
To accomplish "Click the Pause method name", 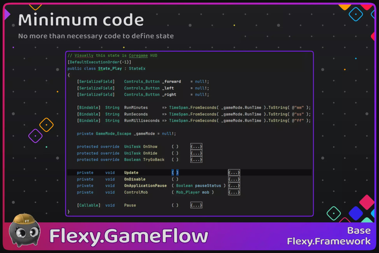I will 130,205.
